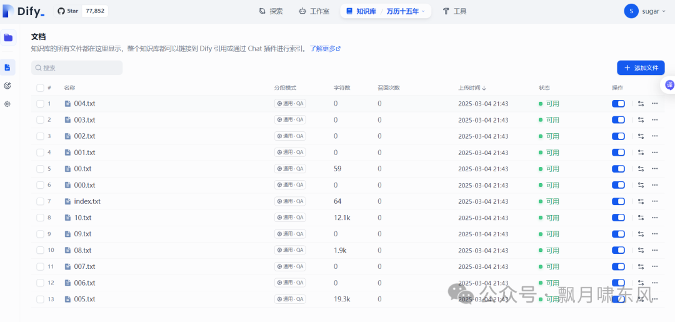Expand the 万历十五年 knowledge base dropdown
The image size is (675, 322).
pyautogui.click(x=406, y=11)
